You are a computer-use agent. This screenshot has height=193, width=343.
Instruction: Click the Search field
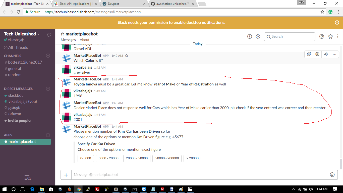290,36
